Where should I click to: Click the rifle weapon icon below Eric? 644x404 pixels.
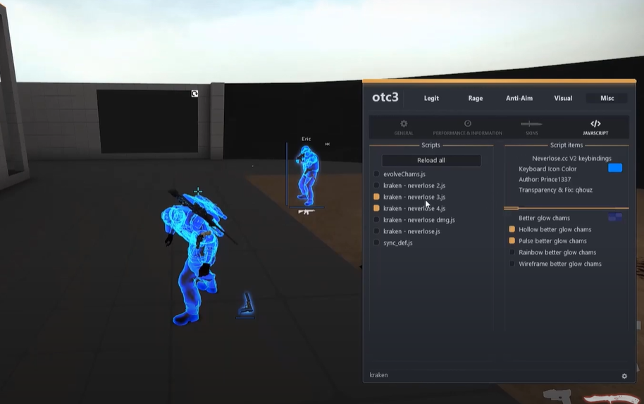pyautogui.click(x=306, y=212)
